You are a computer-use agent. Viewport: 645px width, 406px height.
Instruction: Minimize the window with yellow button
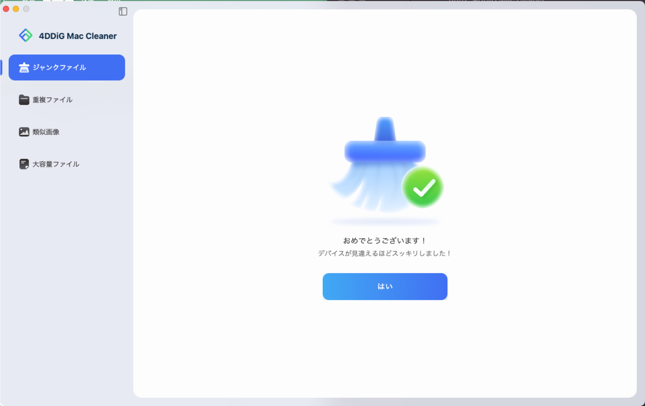[16, 9]
